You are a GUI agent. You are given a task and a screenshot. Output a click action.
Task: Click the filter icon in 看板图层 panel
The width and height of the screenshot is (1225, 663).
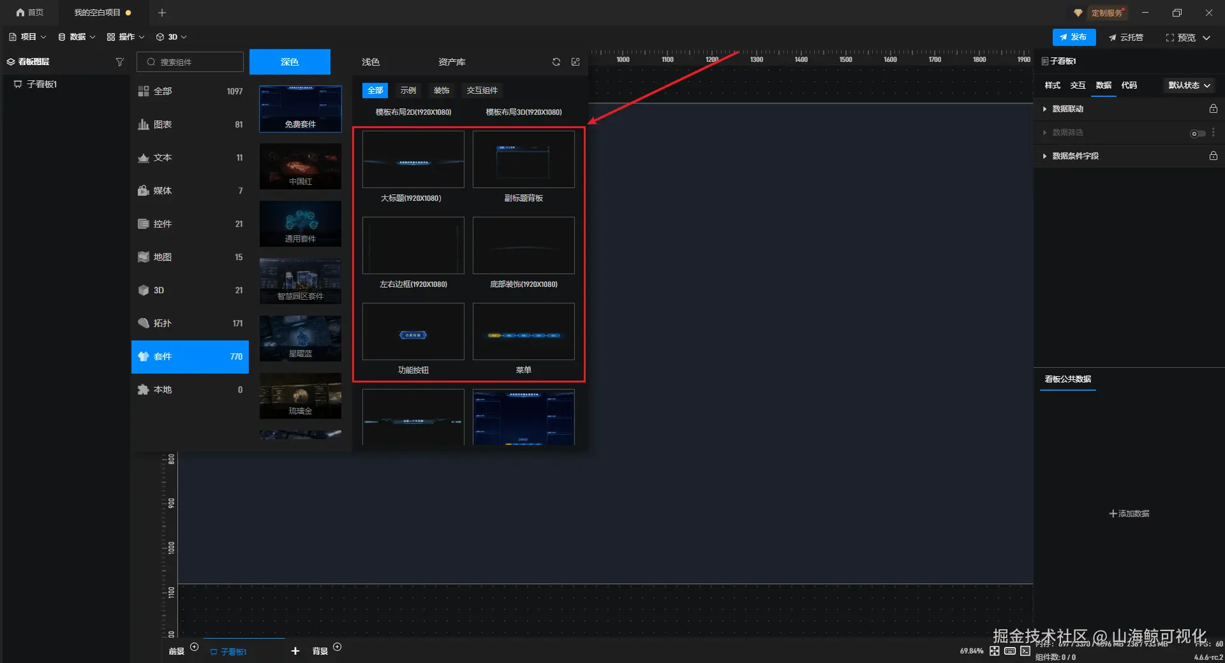click(x=119, y=62)
